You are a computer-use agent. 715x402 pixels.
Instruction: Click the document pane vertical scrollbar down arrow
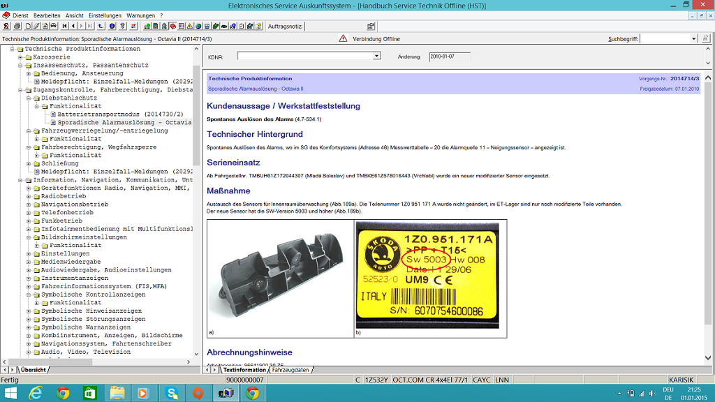pyautogui.click(x=708, y=358)
